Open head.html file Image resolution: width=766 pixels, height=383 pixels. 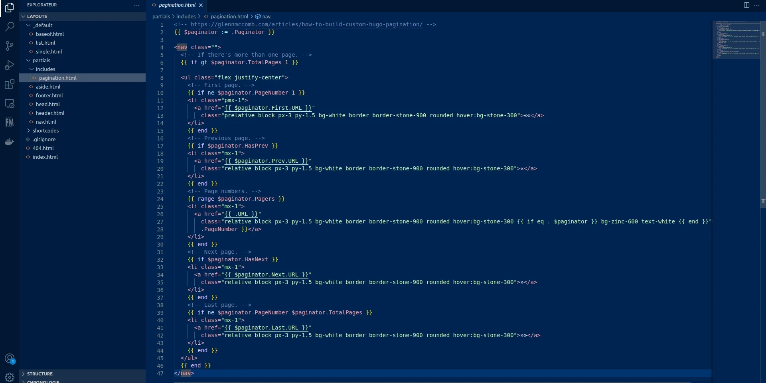(x=83, y=104)
